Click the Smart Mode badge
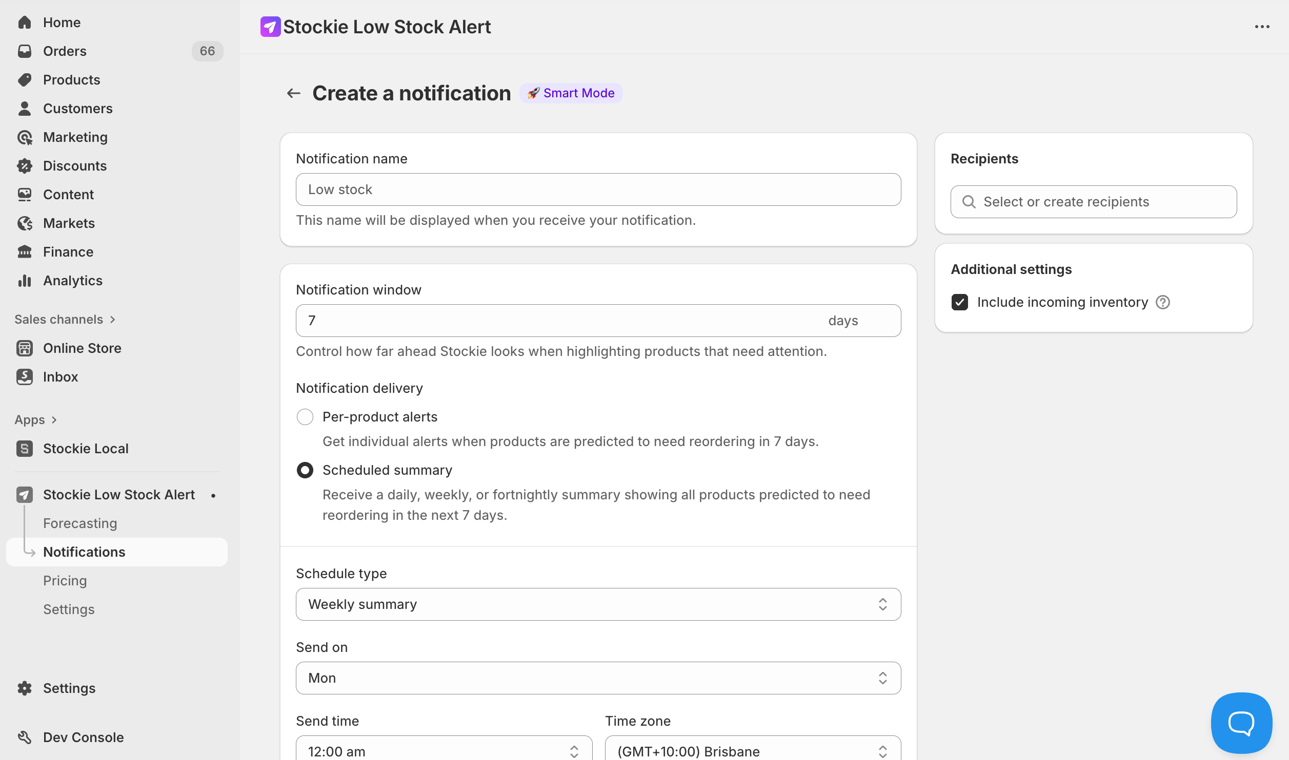The height and width of the screenshot is (760, 1289). pos(571,93)
